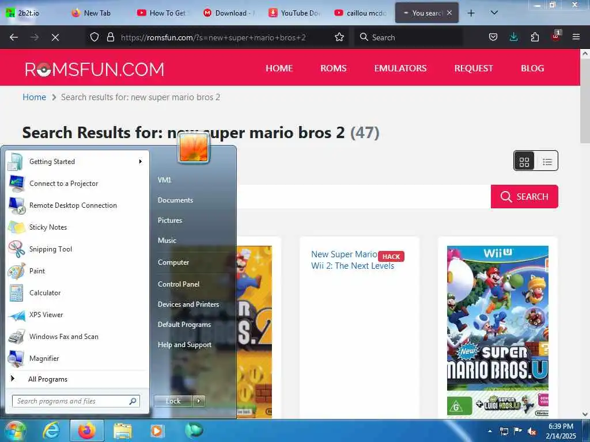Open the BLOG page

click(x=532, y=68)
